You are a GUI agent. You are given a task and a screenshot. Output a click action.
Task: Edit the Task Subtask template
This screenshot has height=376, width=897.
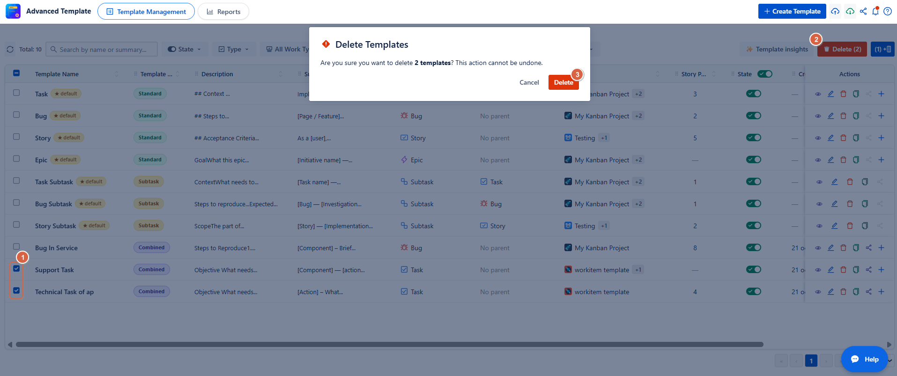point(834,182)
